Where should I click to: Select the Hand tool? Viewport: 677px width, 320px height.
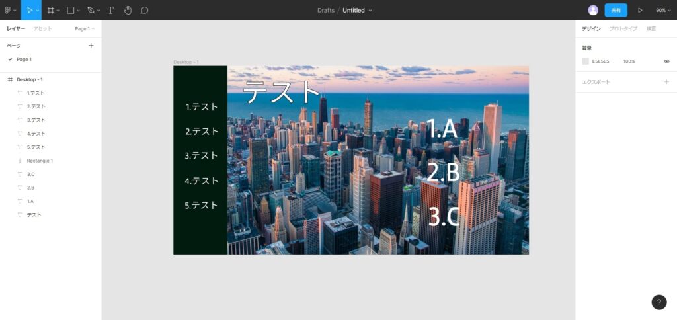(127, 11)
